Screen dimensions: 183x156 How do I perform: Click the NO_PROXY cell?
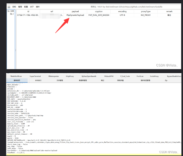(x=146, y=15)
